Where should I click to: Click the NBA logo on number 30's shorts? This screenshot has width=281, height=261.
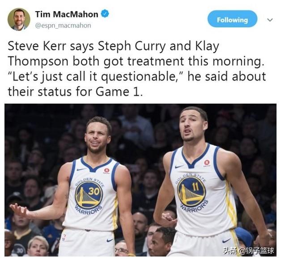(64, 238)
